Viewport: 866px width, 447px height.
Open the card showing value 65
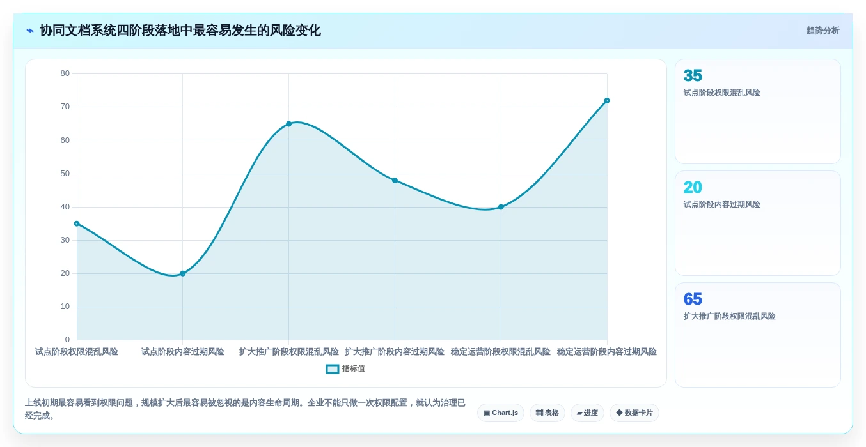(758, 335)
